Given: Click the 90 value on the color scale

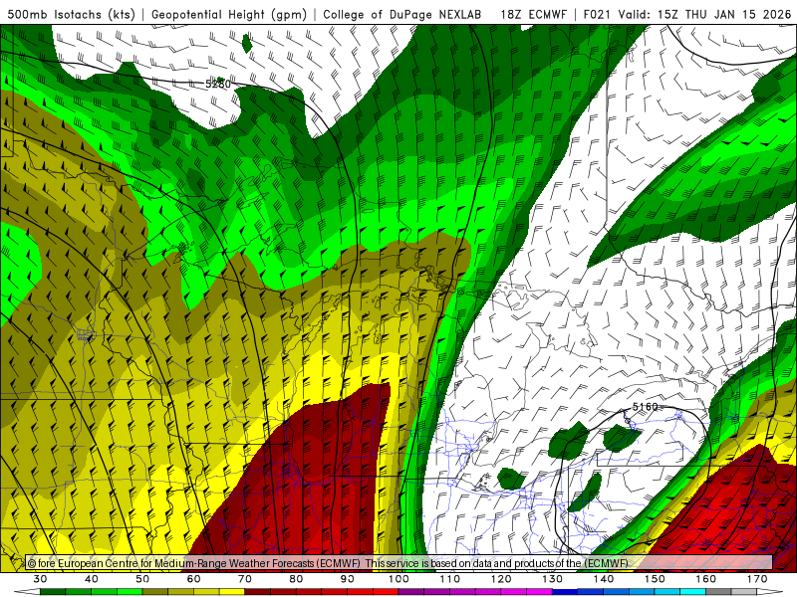Looking at the screenshot, I should (347, 579).
